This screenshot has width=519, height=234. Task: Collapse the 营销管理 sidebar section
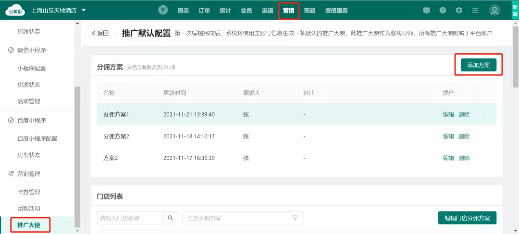[29, 174]
